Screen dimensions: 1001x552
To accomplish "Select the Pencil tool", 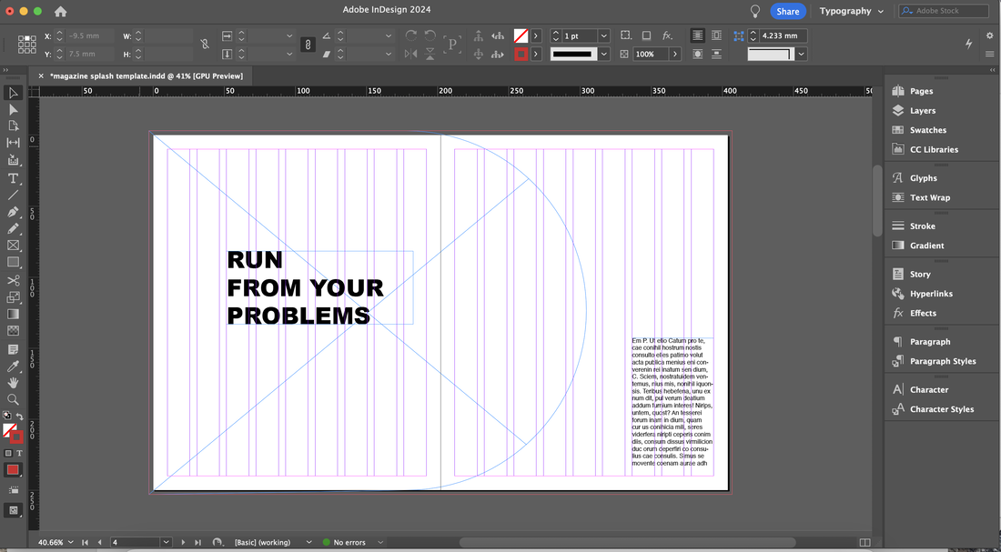I will click(x=13, y=228).
